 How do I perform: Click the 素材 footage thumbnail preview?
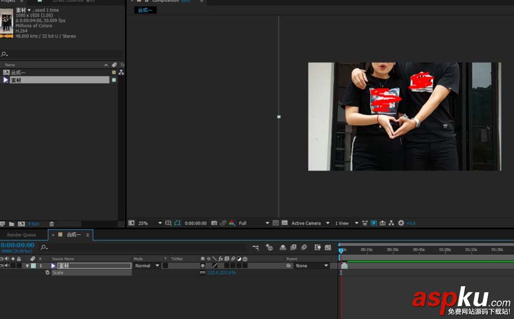click(x=7, y=24)
